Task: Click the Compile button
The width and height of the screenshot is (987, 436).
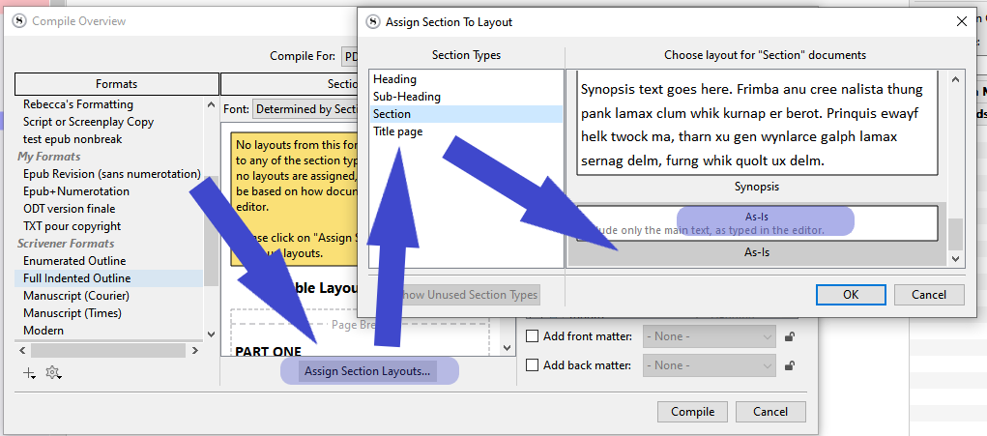Action: (x=692, y=412)
